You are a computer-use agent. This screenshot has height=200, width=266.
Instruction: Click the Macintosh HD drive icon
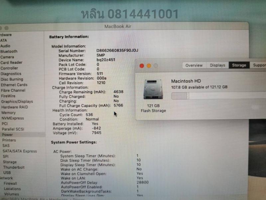click(x=153, y=89)
